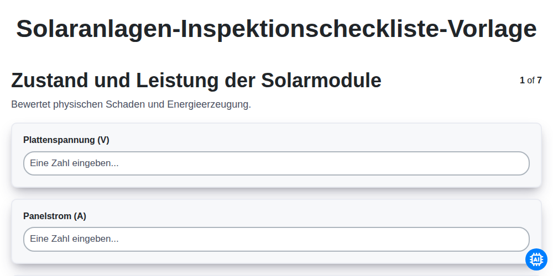The height and width of the screenshot is (276, 553).
Task: Click the right end of the Plattenspannung input
Action: [x=519, y=163]
